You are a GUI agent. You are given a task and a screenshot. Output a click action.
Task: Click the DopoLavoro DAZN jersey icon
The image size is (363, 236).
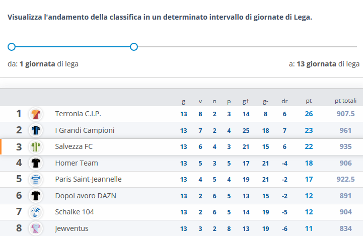coord(36,196)
